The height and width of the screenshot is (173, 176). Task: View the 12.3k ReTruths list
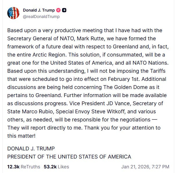[24, 166]
